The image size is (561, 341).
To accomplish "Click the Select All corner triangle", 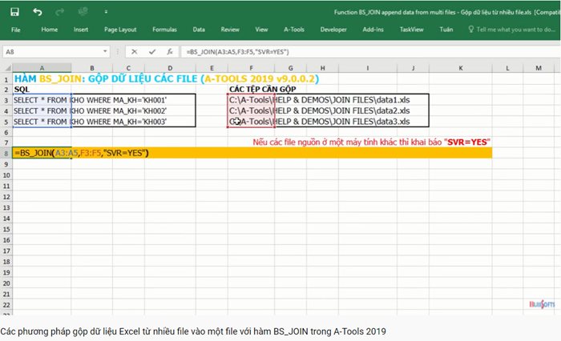I will (x=6, y=68).
